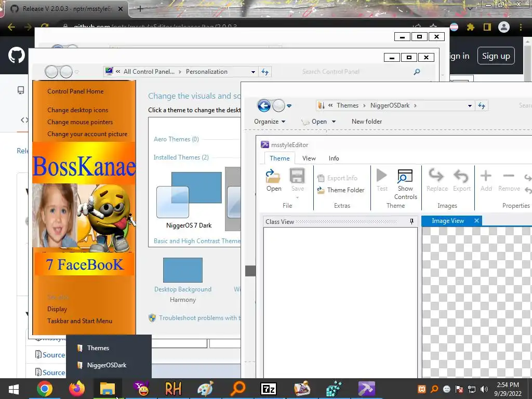This screenshot has height=399, width=532.
Task: Run the Test theme play button
Action: click(x=382, y=176)
